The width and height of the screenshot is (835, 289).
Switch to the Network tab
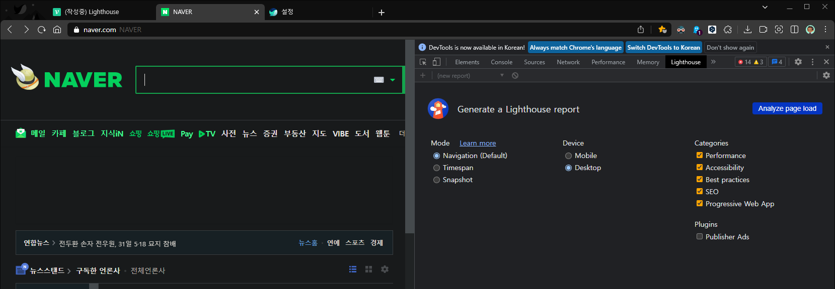(568, 62)
